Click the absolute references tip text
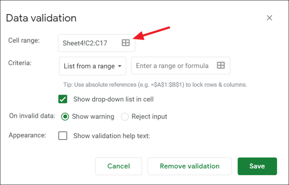The image size is (289, 185). (155, 85)
